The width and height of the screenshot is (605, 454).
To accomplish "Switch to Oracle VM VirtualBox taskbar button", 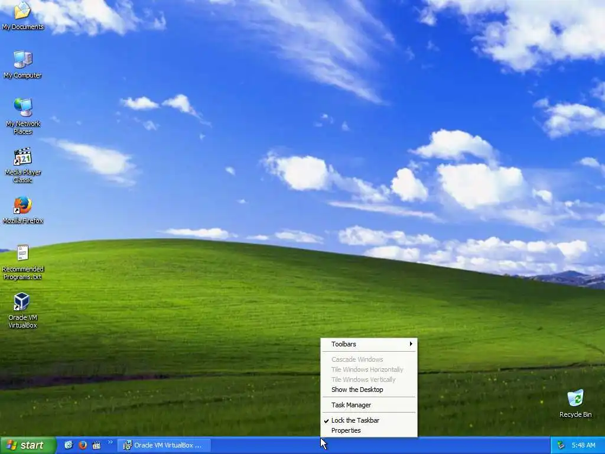I will pyautogui.click(x=164, y=446).
